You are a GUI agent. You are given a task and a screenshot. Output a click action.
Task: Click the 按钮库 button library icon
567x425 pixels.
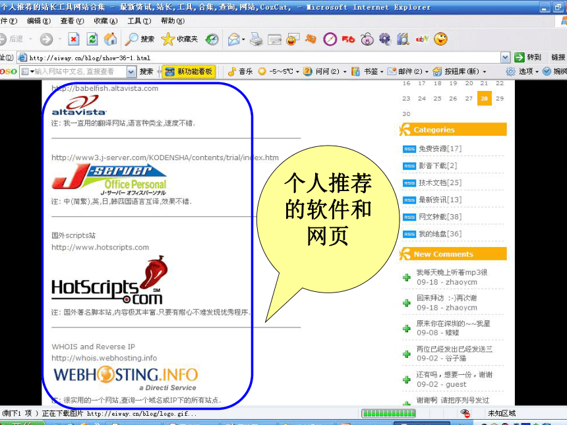click(437, 72)
